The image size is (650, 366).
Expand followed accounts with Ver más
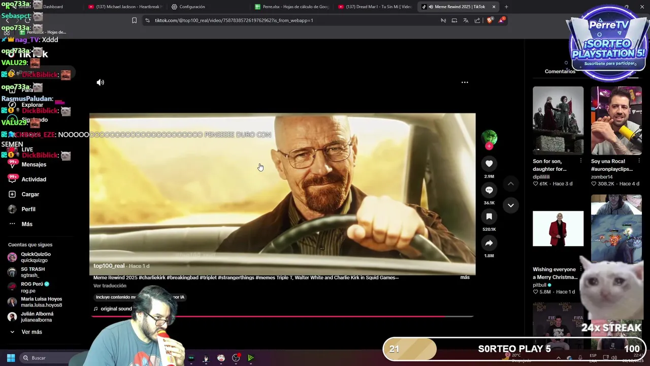point(31,332)
